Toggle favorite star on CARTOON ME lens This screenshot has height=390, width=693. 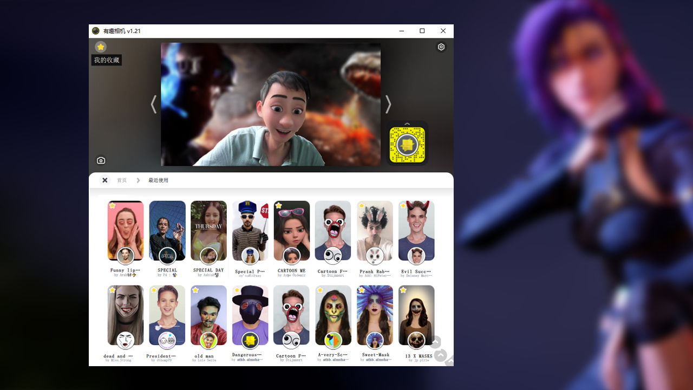[x=278, y=206]
